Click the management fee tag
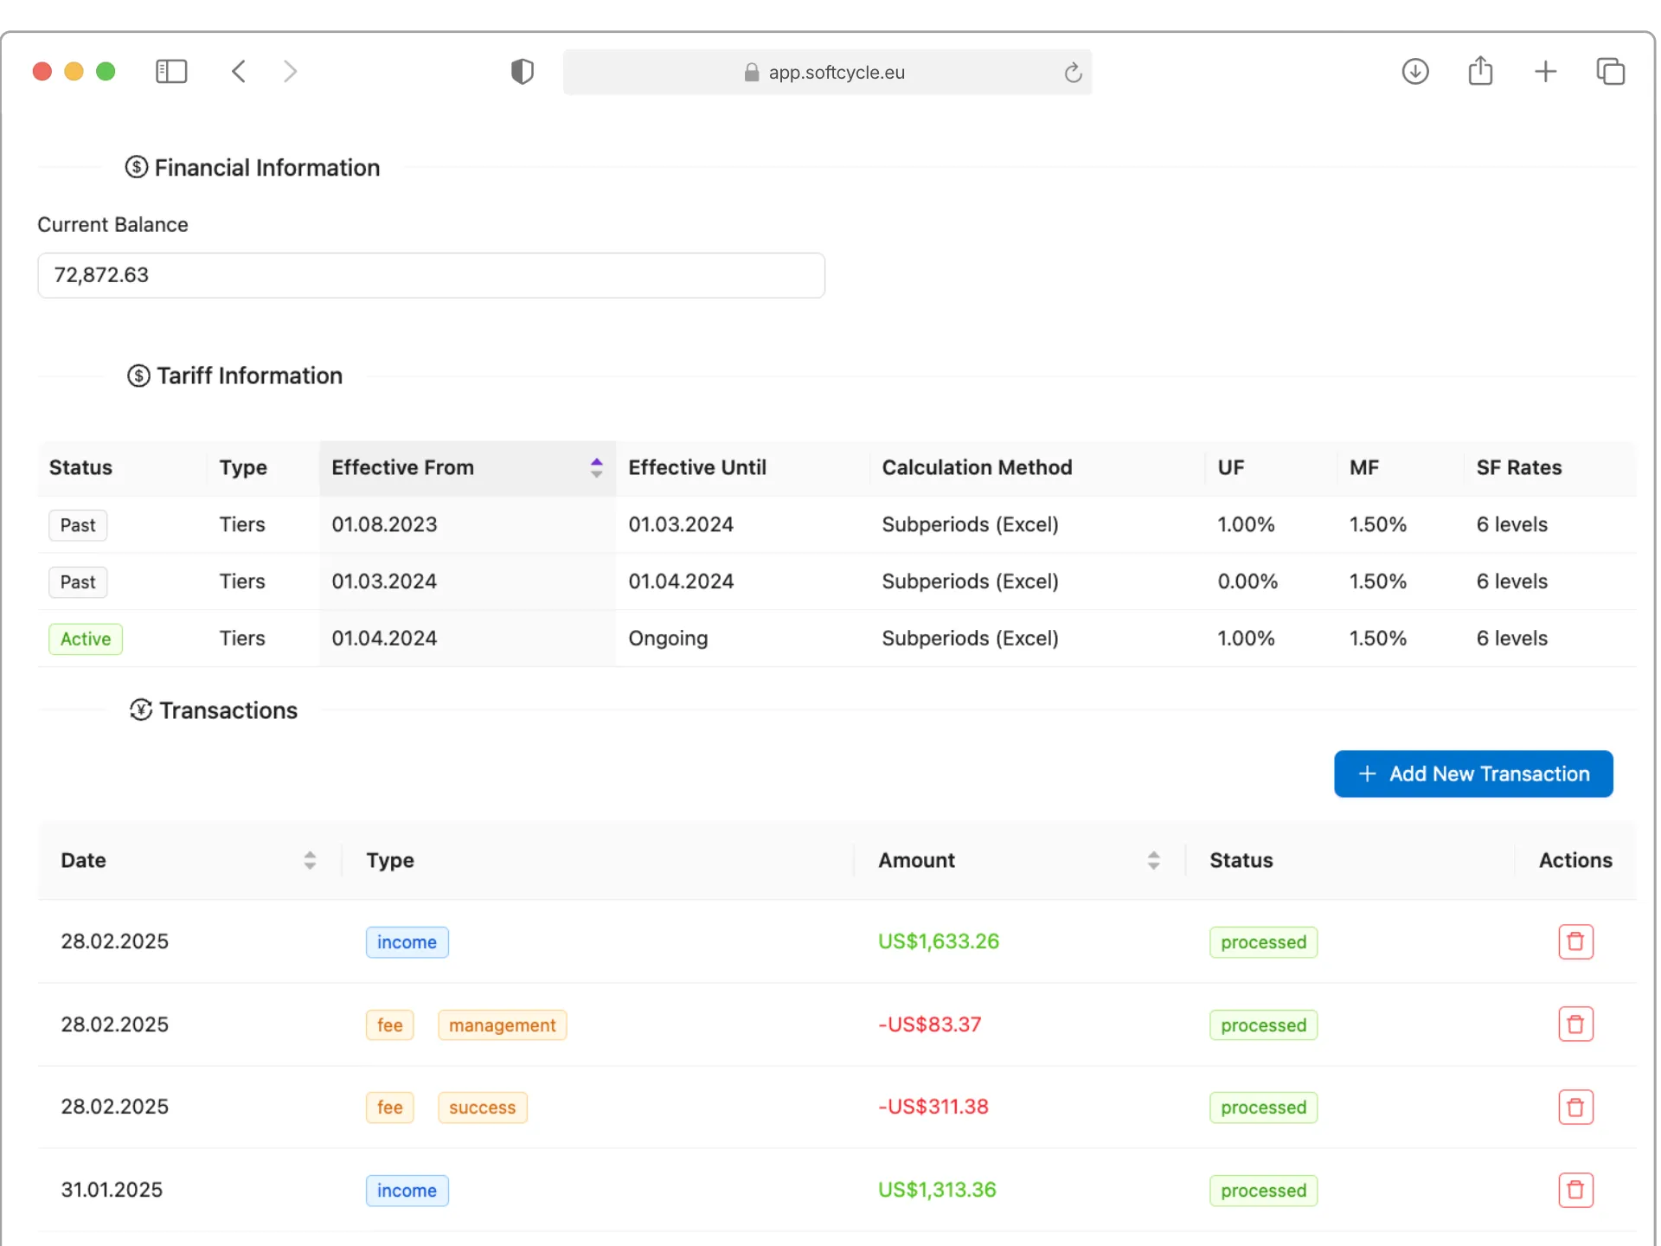 [x=502, y=1025]
